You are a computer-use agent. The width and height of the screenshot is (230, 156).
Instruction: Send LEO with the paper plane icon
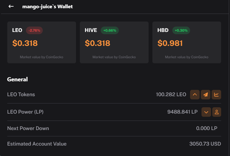point(206,95)
